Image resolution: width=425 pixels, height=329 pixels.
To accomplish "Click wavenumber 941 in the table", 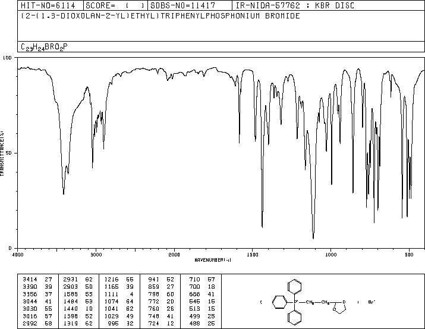I will coord(154,279).
